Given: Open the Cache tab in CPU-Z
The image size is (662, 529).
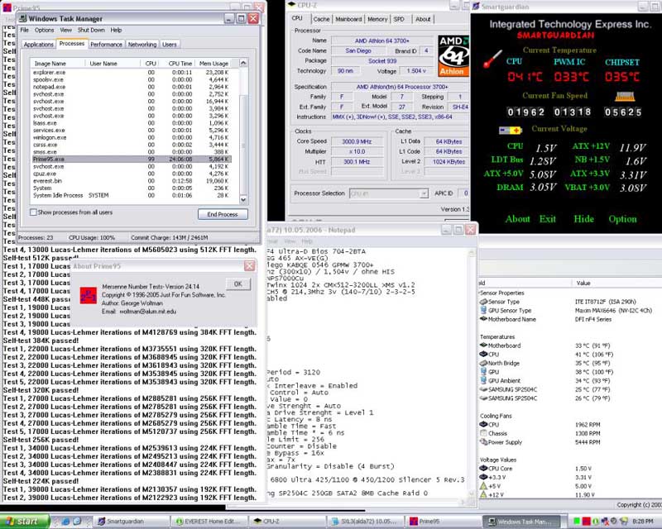Looking at the screenshot, I should click(x=321, y=19).
